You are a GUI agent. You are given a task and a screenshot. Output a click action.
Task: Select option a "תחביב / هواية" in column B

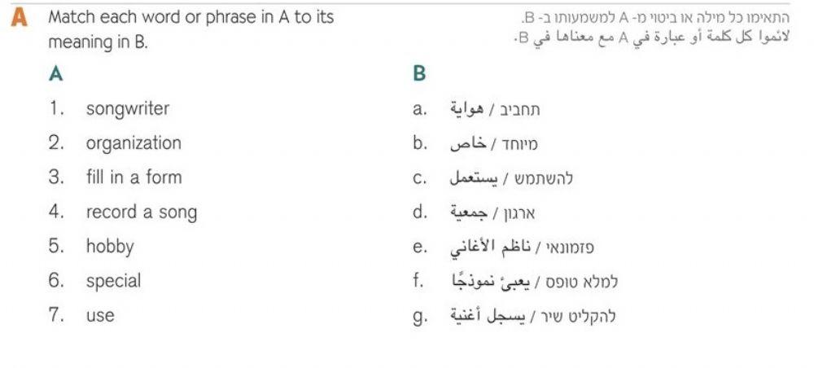(x=496, y=109)
